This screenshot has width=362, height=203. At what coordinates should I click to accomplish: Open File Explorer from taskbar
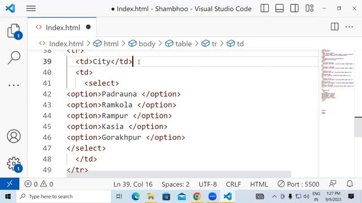click(150, 197)
